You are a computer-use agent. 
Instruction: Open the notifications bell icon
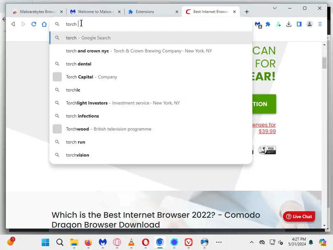[x=311, y=242]
